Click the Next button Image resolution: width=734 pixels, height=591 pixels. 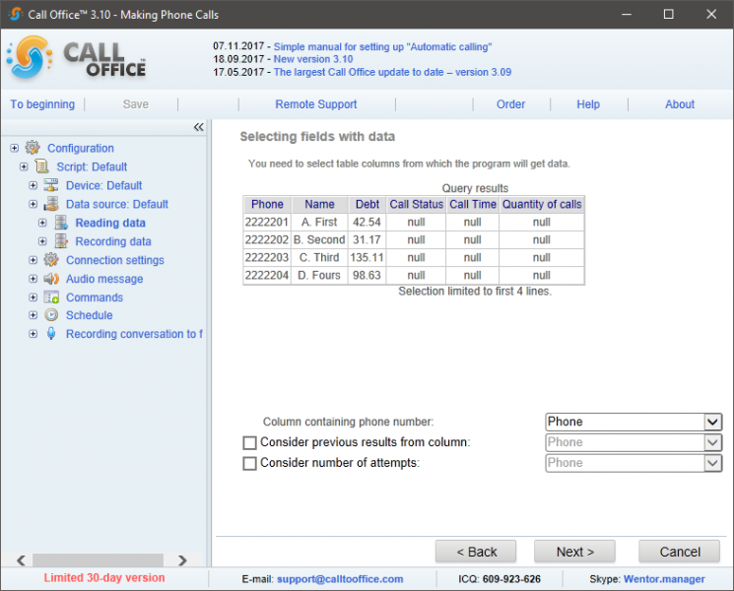[574, 552]
